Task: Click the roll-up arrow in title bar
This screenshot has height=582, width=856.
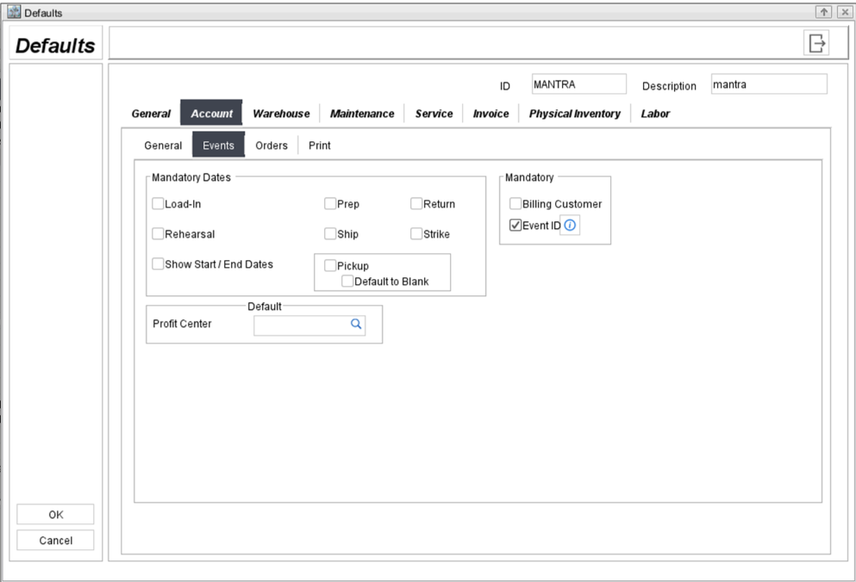Action: coord(824,12)
